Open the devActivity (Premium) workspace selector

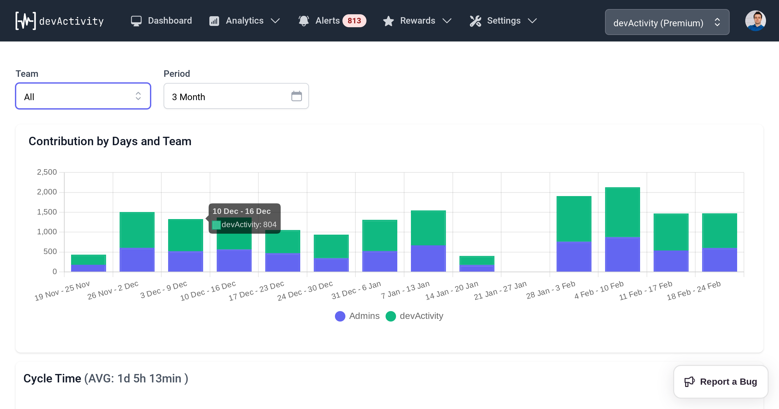(x=667, y=22)
